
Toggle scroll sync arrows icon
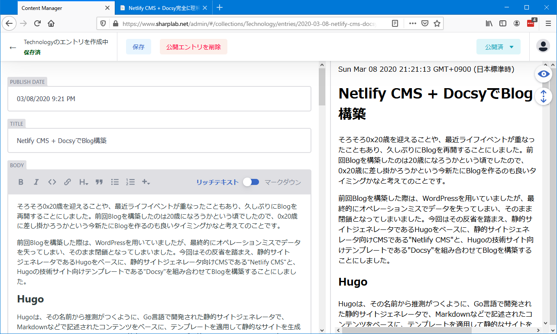point(544,96)
